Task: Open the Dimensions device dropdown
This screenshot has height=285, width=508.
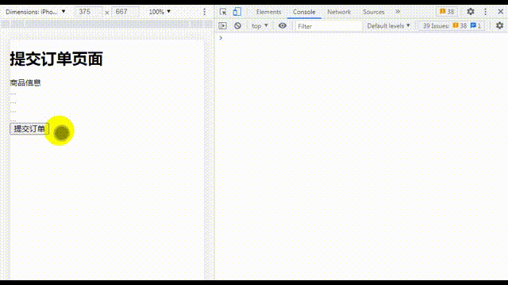Action: click(x=36, y=12)
